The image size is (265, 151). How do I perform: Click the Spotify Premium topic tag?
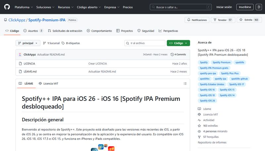coord(221,62)
